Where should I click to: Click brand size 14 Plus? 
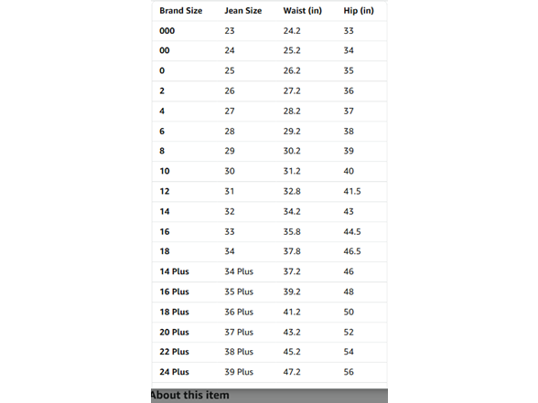point(174,271)
